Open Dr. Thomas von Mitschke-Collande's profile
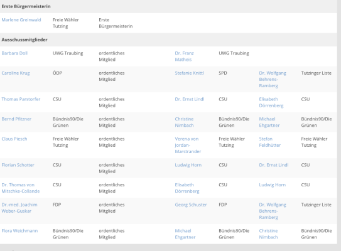Viewport: 341px width, 251px height. (21, 188)
